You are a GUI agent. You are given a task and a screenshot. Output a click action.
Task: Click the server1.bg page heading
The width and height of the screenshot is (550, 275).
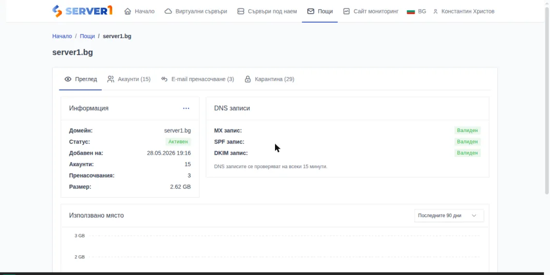pos(72,53)
